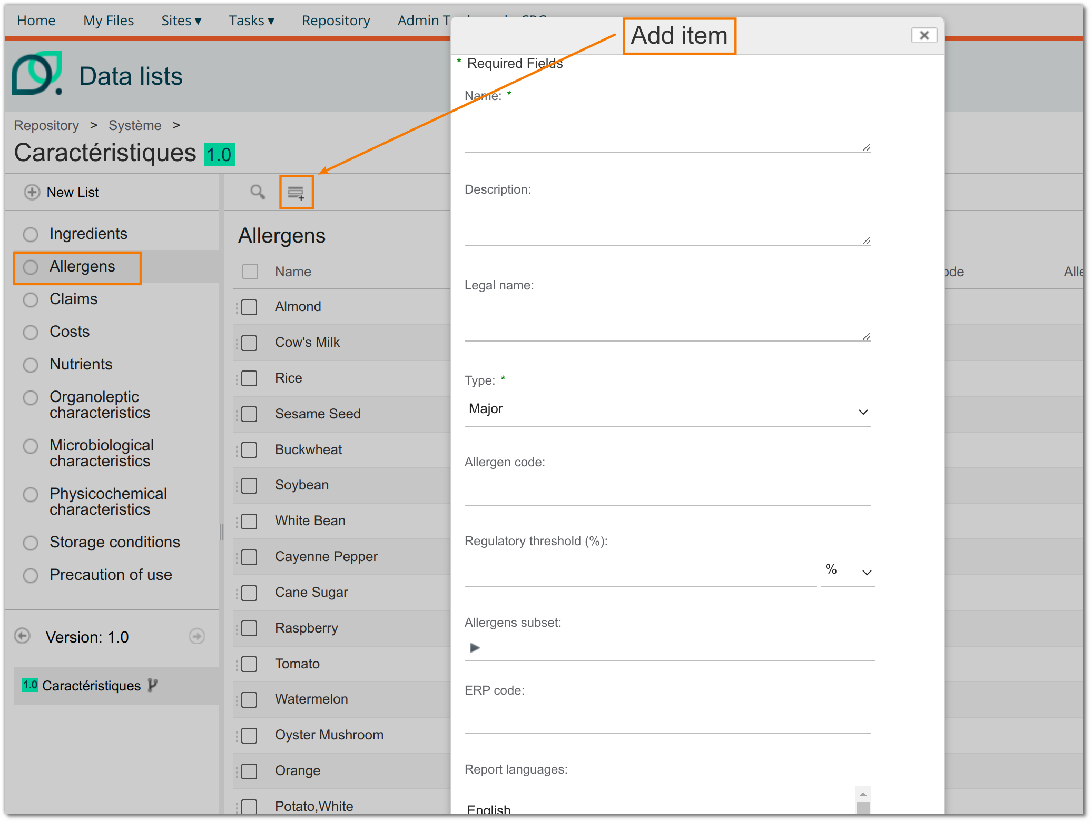
Task: Go to next version arrow icon
Action: (197, 636)
